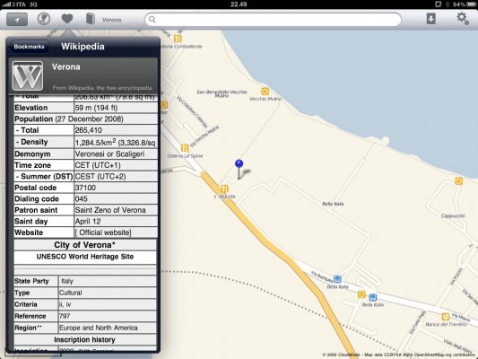Click the Inscription history heading
478x359 pixels.
(84, 339)
